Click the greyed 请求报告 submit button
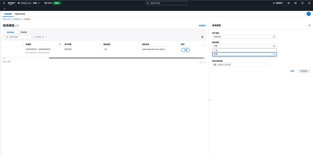 coord(304,71)
